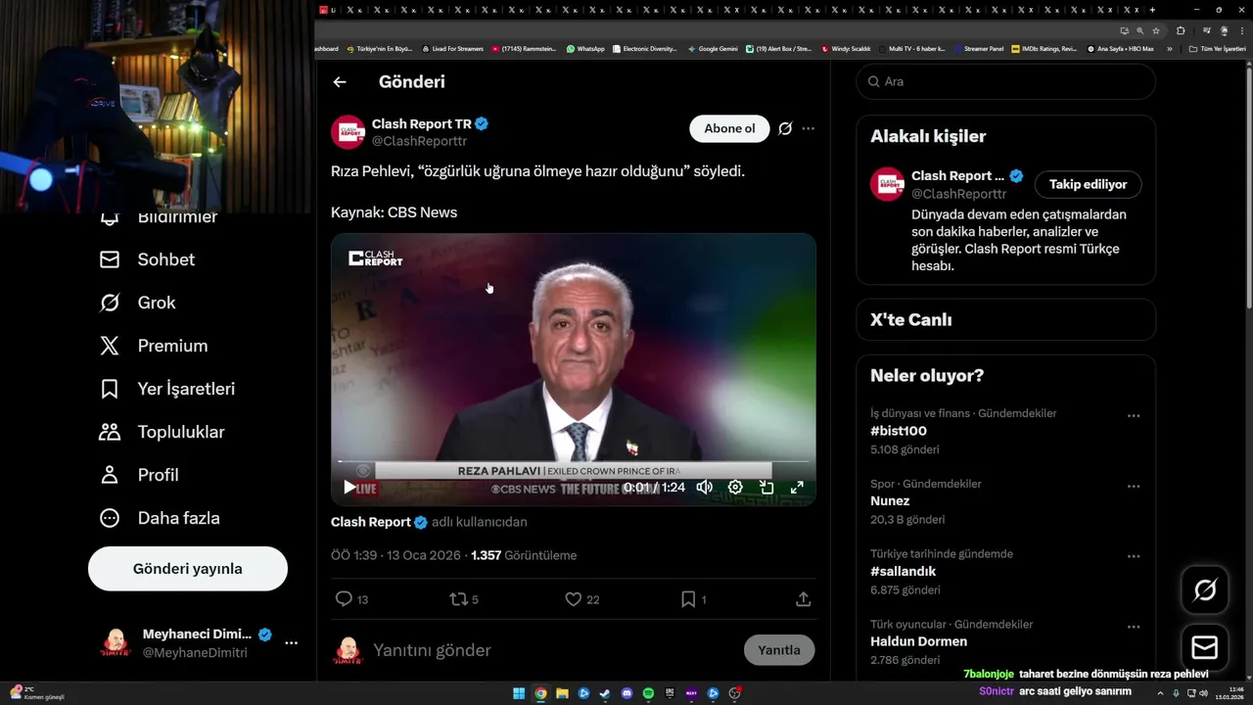Viewport: 1253px width, 705px height.
Task: Open the #sallandık trending topic
Action: (904, 572)
